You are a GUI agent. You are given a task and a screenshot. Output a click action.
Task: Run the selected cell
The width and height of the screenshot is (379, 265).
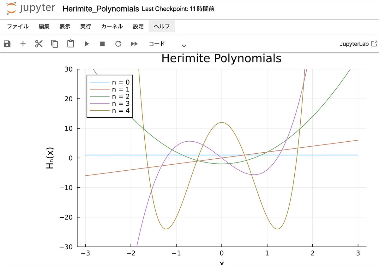(87, 44)
